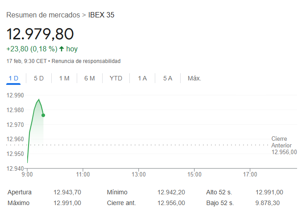Click the 11:00 label on time axis
This screenshot has height=214, width=302.
[83, 174]
